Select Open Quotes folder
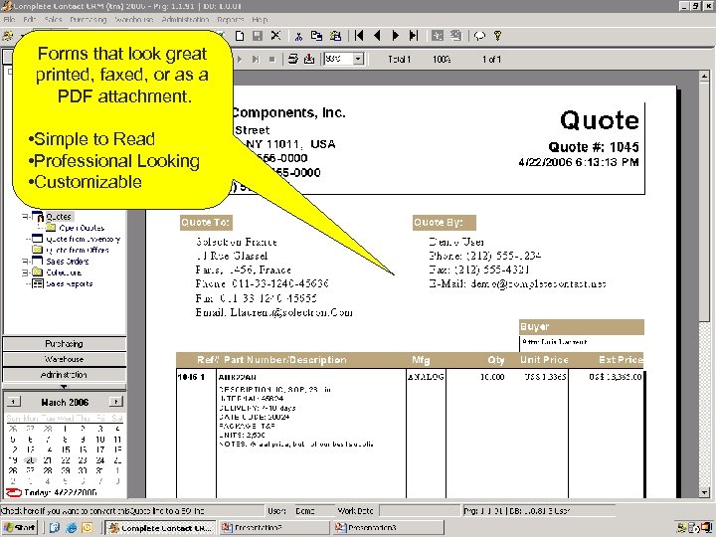Image resolution: width=716 pixels, height=537 pixels. (x=82, y=228)
